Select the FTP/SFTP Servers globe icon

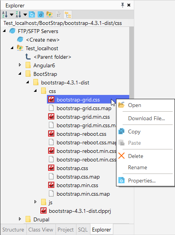click(x=12, y=31)
